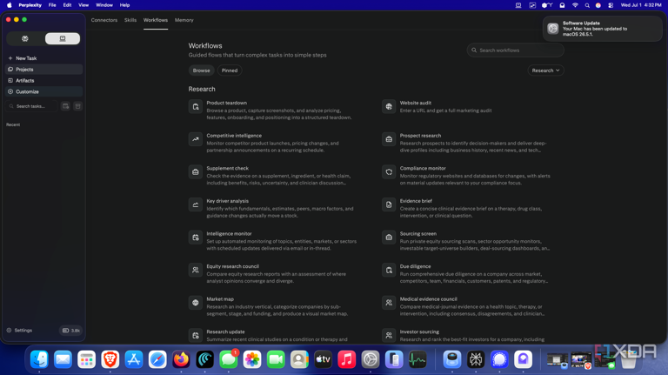The height and width of the screenshot is (375, 668).
Task: Click the "Evidence brief" title
Action: (416, 201)
